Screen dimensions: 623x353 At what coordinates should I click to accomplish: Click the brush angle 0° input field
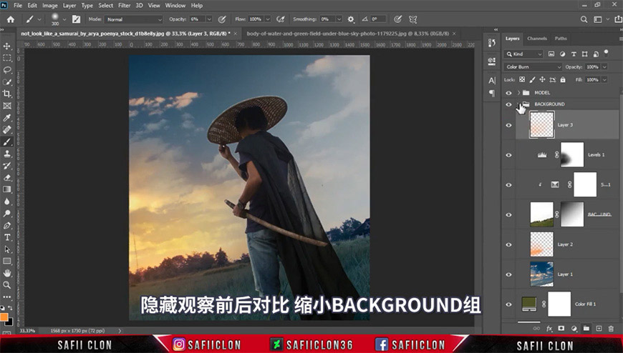(378, 19)
